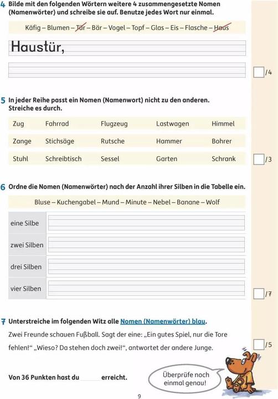The image size is (278, 399).
Task: Click the word "Sessel"
Action: (110, 159)
